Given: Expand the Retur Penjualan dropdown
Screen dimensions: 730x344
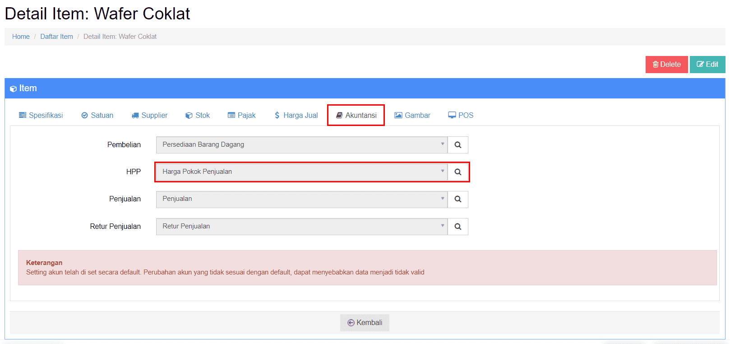Looking at the screenshot, I should click(x=301, y=227).
